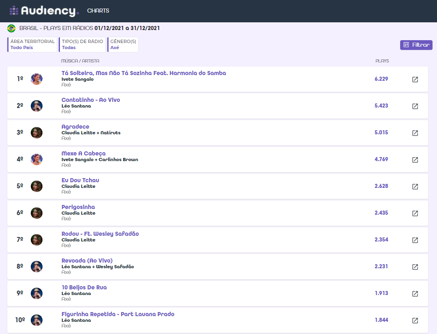Viewport: 437px width, 334px height.
Task: Open the Filtrar filter button
Action: pyautogui.click(x=416, y=45)
